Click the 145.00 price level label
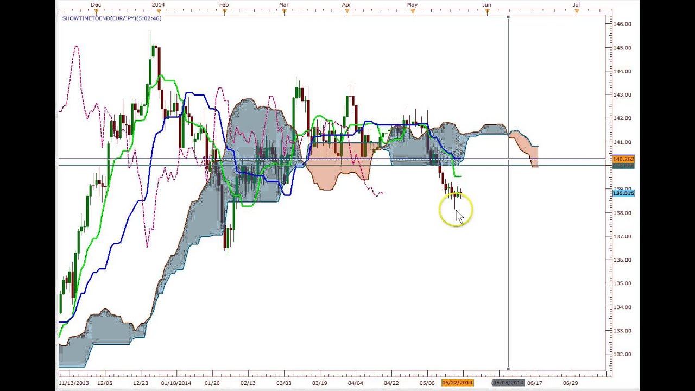The image size is (695, 391). point(622,48)
